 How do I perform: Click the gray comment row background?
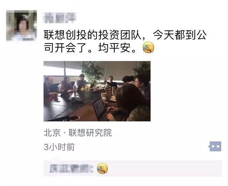click(x=133, y=169)
